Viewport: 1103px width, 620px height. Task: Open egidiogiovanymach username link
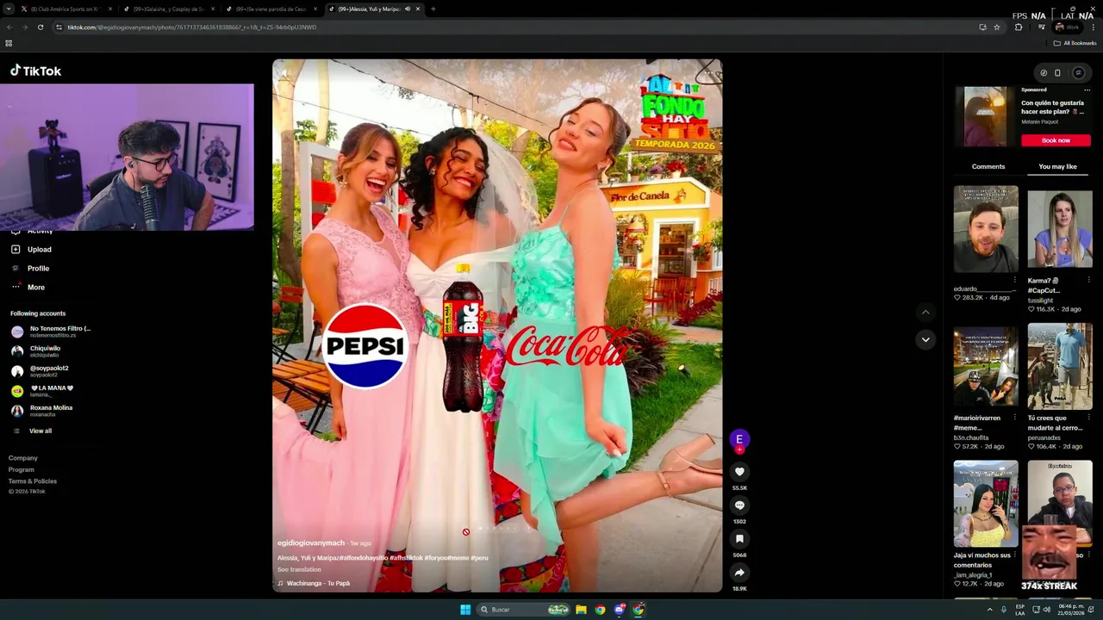point(310,543)
